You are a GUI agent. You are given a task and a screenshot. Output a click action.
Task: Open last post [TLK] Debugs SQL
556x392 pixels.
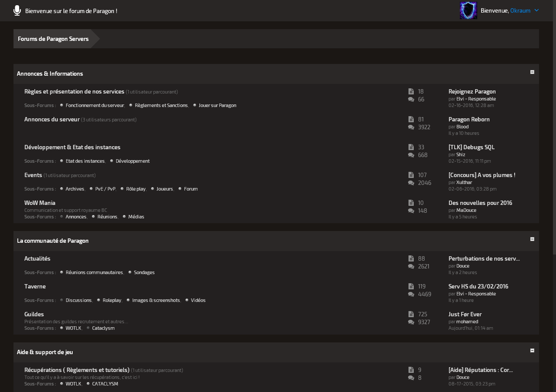[472, 147]
